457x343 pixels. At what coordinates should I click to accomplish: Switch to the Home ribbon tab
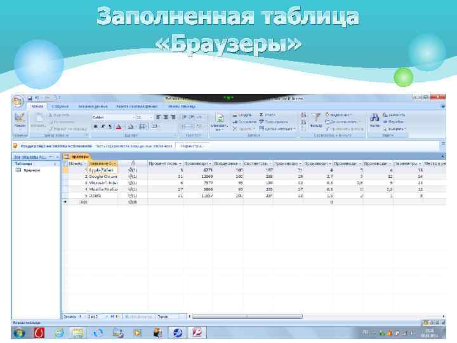pyautogui.click(x=37, y=107)
